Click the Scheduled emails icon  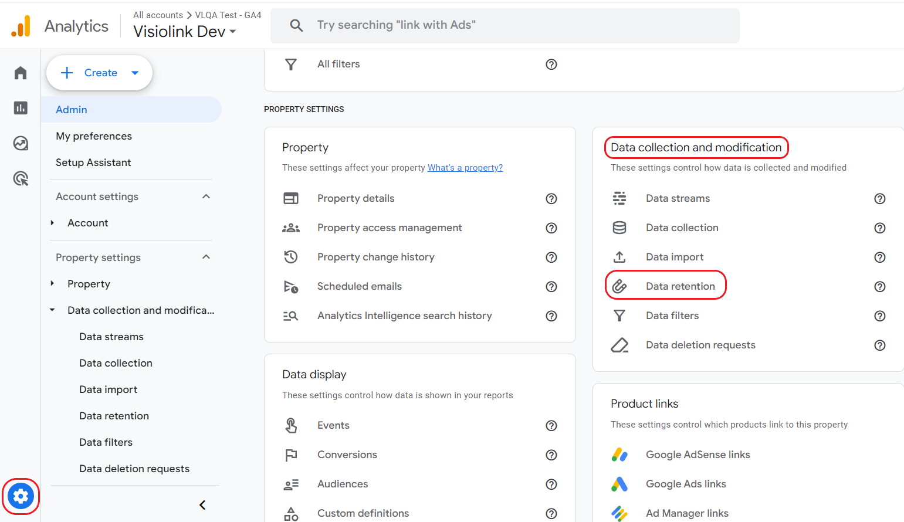291,286
